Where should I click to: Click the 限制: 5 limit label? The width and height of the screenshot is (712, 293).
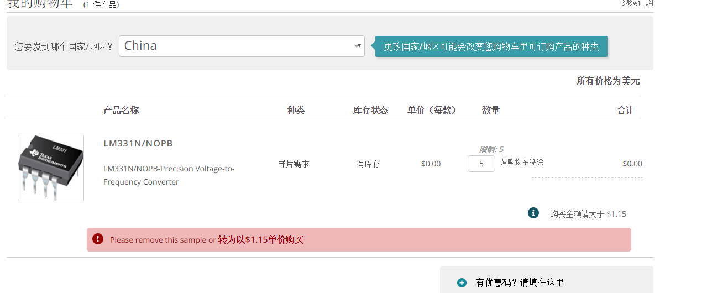click(491, 149)
